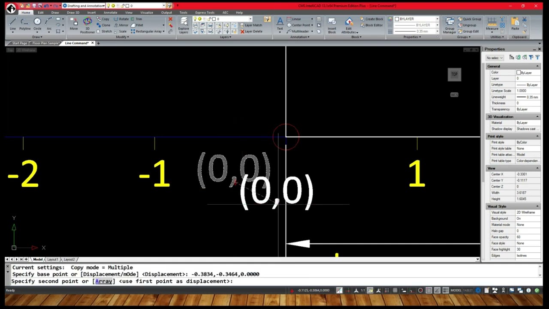The width and height of the screenshot is (549, 309).
Task: Switch to the Layout1 tab
Action: pos(52,259)
